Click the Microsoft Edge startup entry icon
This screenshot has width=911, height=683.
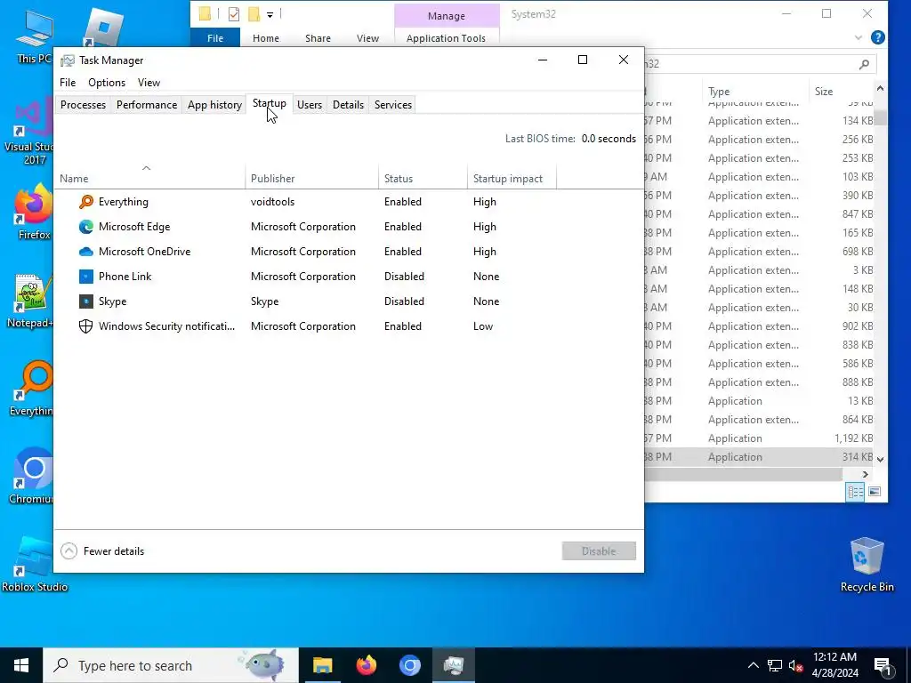[x=86, y=227]
